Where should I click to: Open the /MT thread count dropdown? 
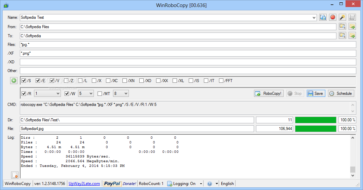126,93
